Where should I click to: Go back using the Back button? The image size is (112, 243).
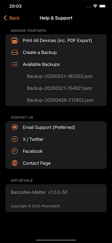click(x=11, y=18)
